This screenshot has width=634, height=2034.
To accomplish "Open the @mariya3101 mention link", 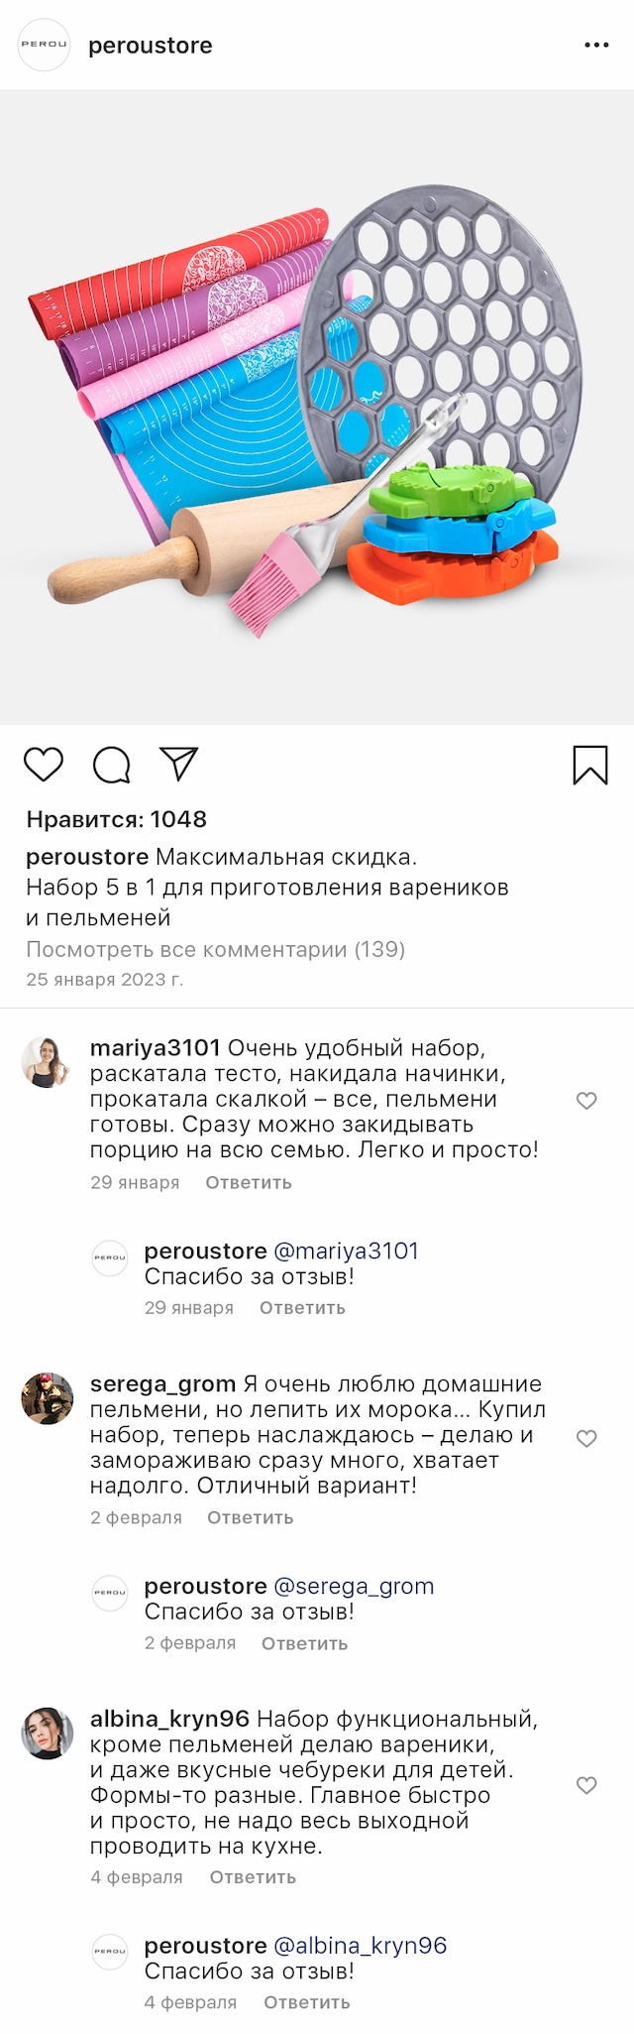I will coord(346,1251).
